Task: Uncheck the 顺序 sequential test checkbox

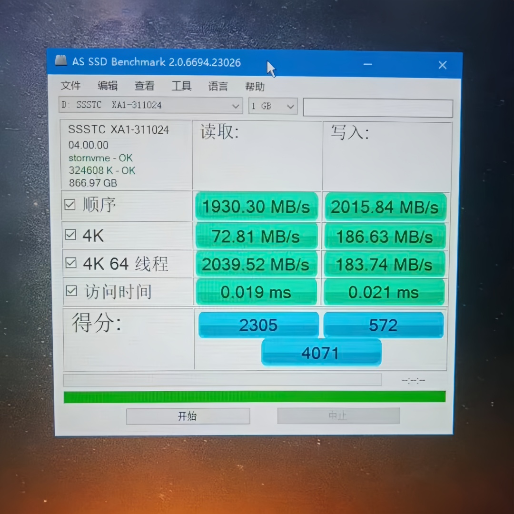Action: (70, 205)
